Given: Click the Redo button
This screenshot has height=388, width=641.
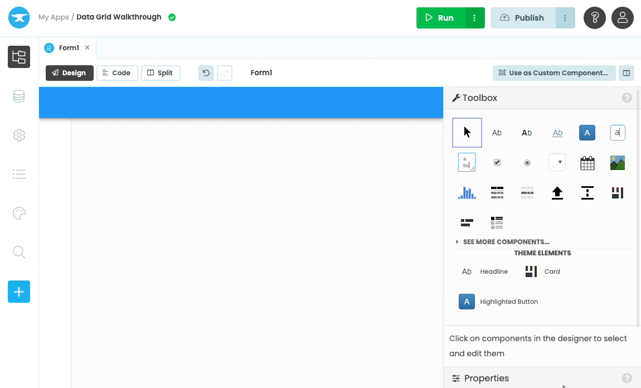Looking at the screenshot, I should click(x=225, y=73).
